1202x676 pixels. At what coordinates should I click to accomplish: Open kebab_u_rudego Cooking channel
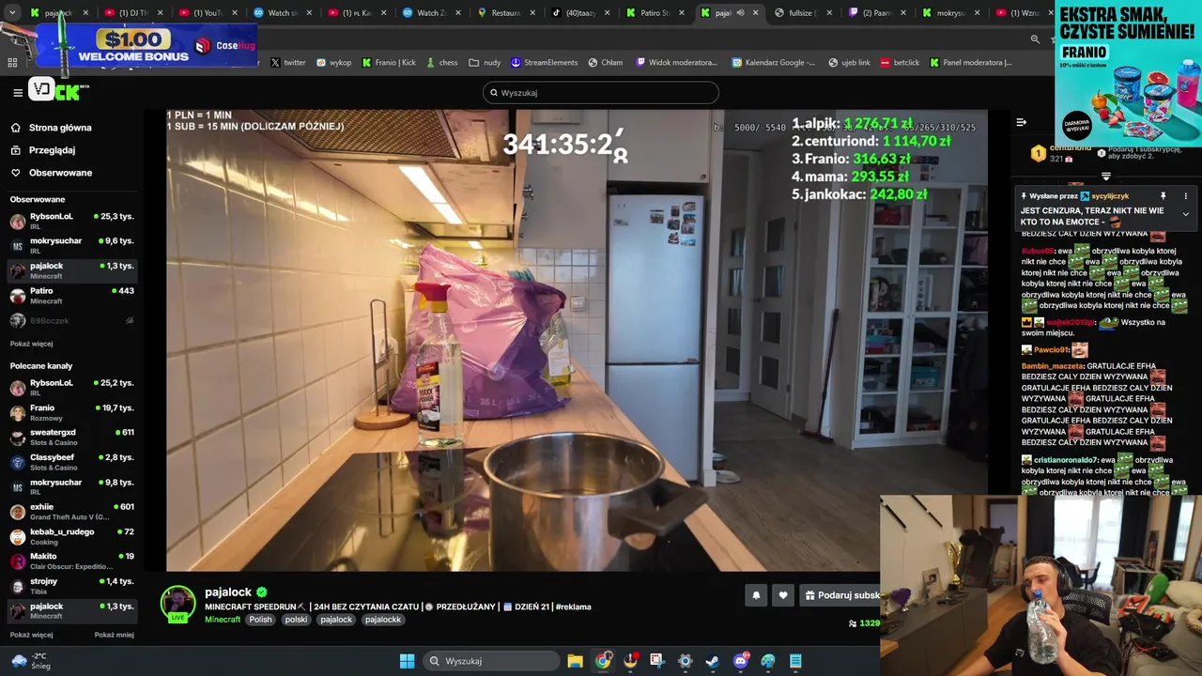coord(71,536)
